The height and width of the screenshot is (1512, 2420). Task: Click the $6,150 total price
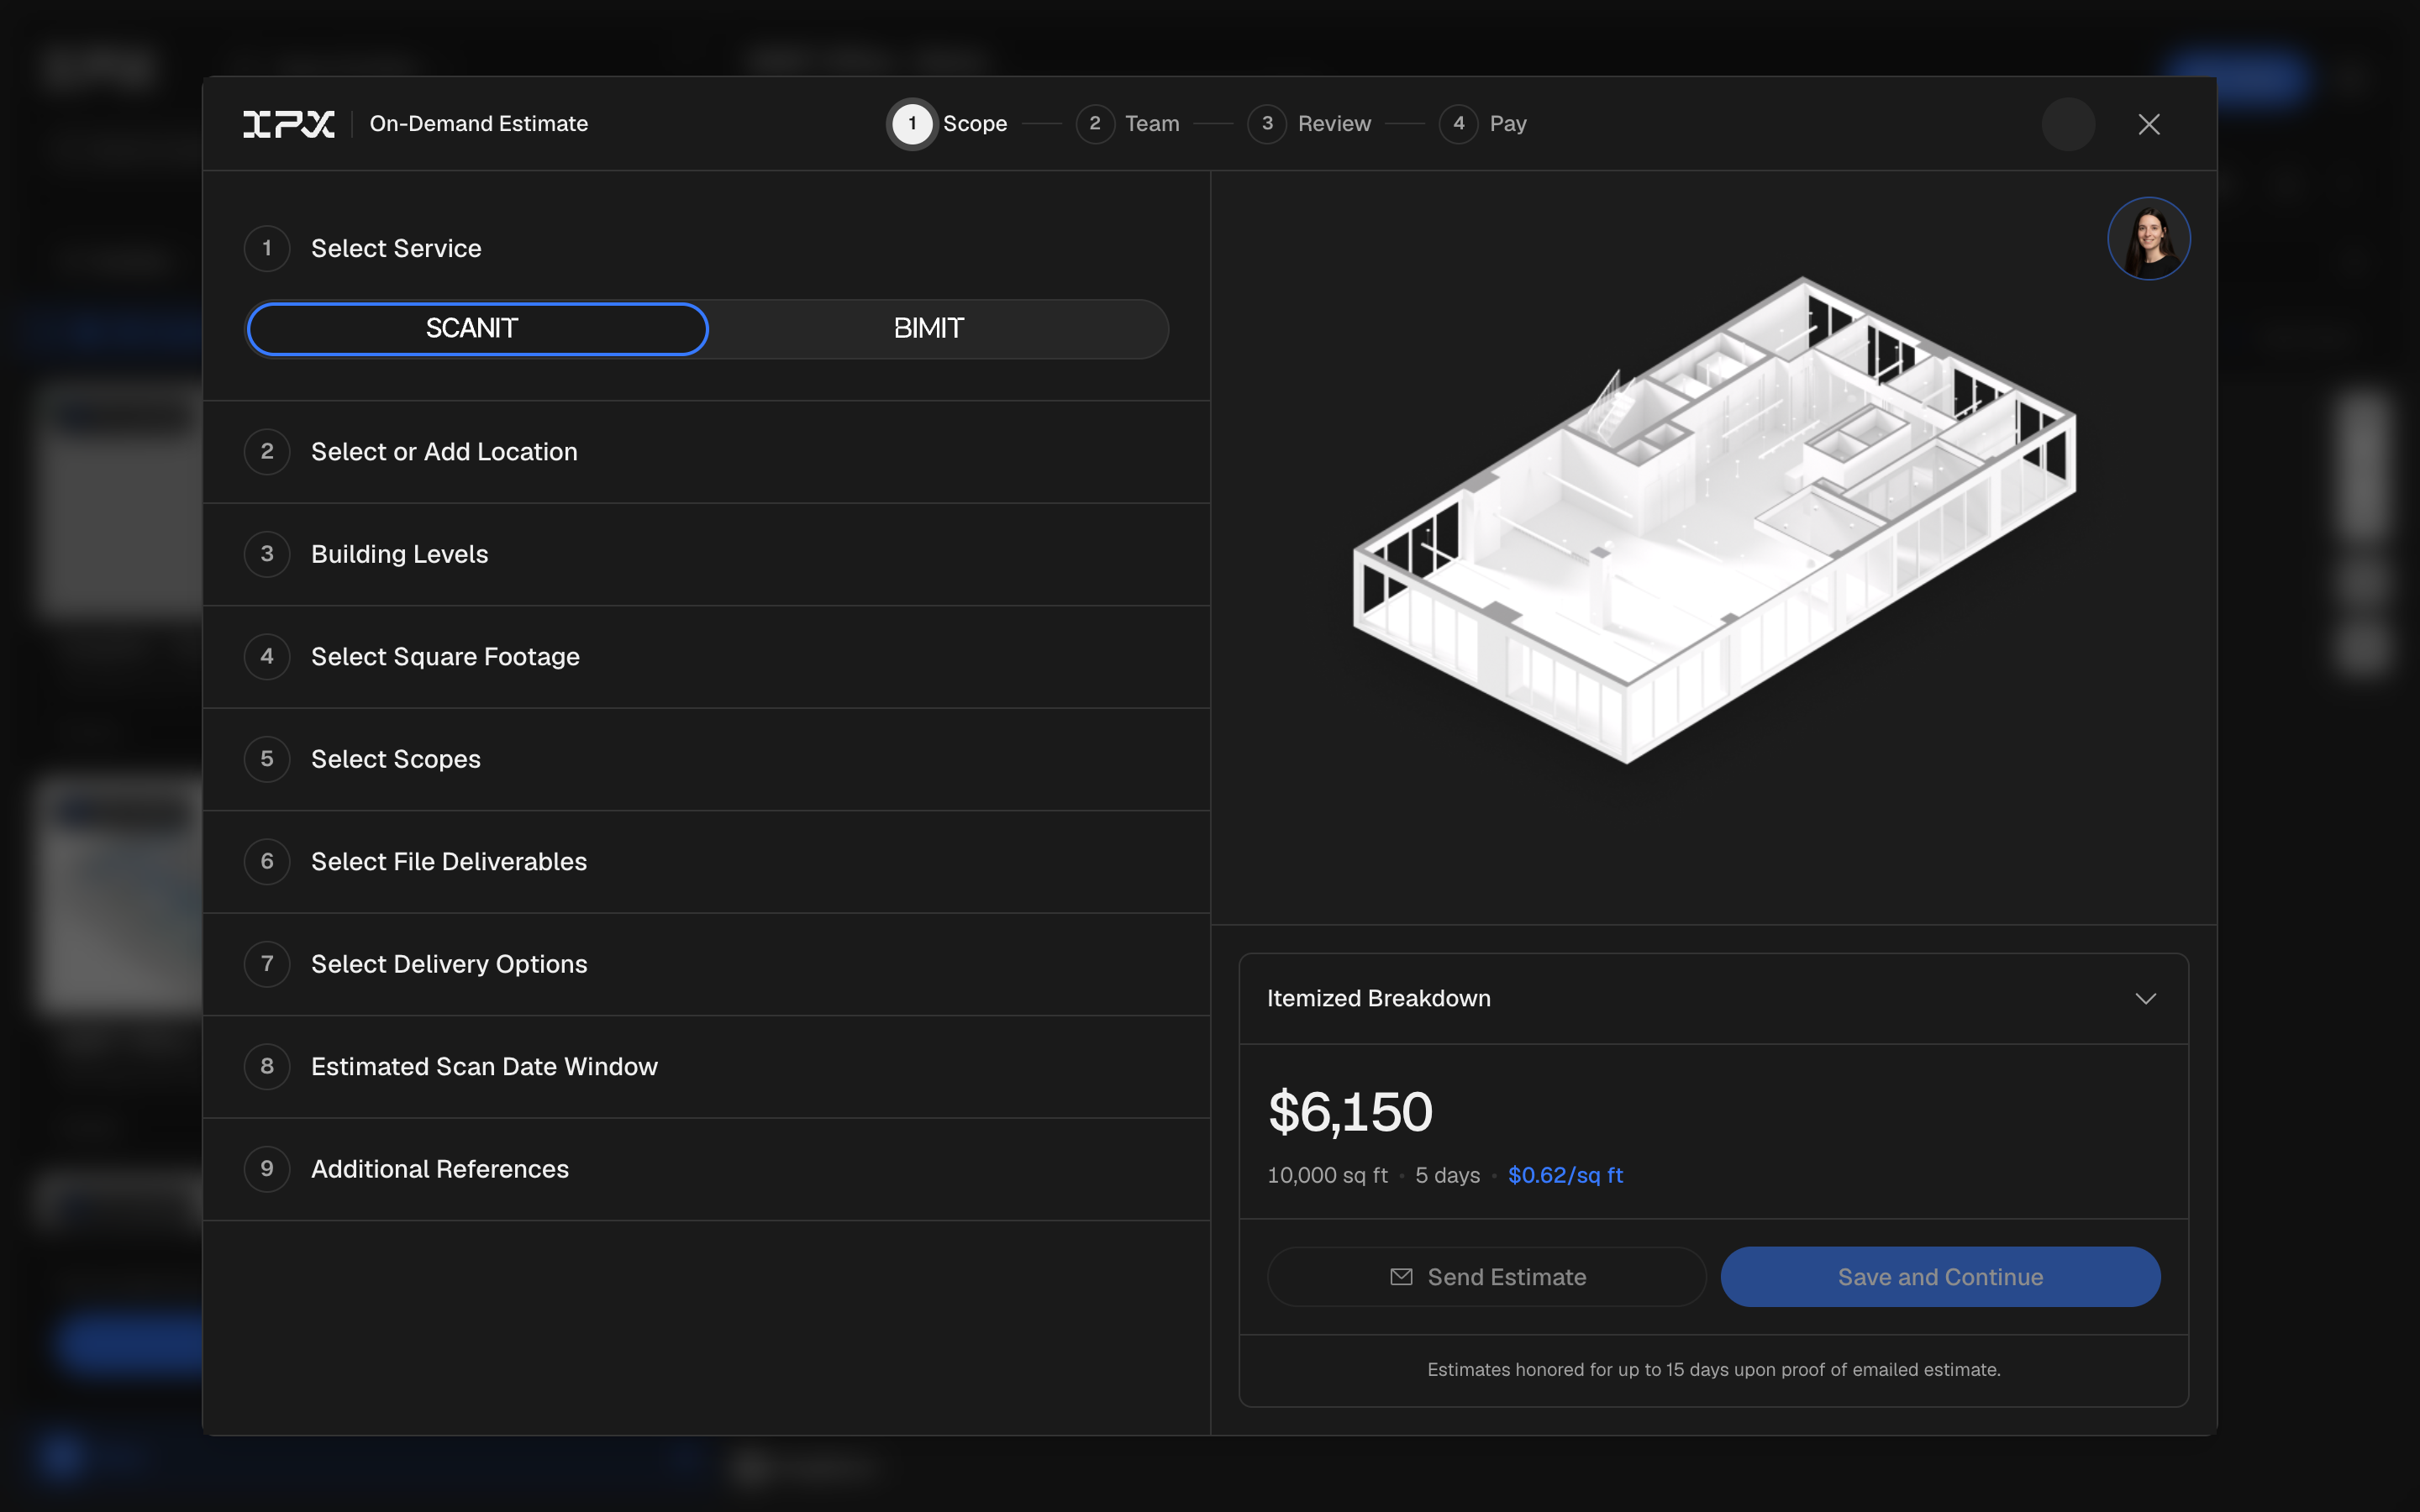click(1350, 1112)
